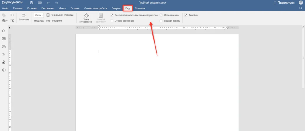
Task: Click the Масштаб label
Action: [x=39, y=21]
